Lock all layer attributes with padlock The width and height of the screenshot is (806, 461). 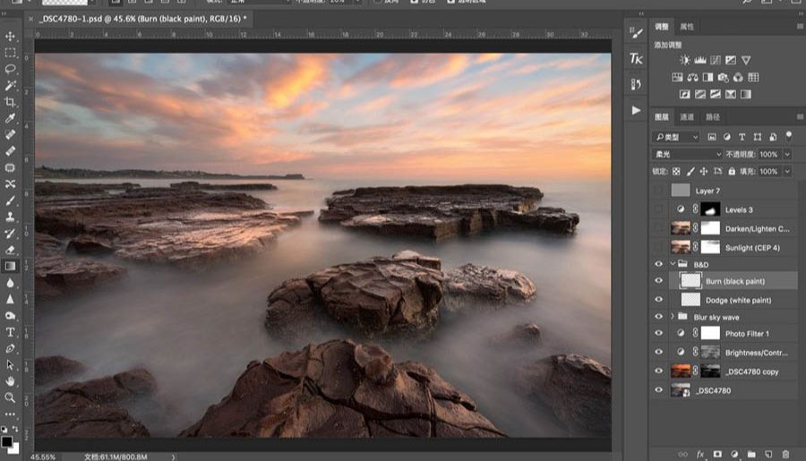732,172
